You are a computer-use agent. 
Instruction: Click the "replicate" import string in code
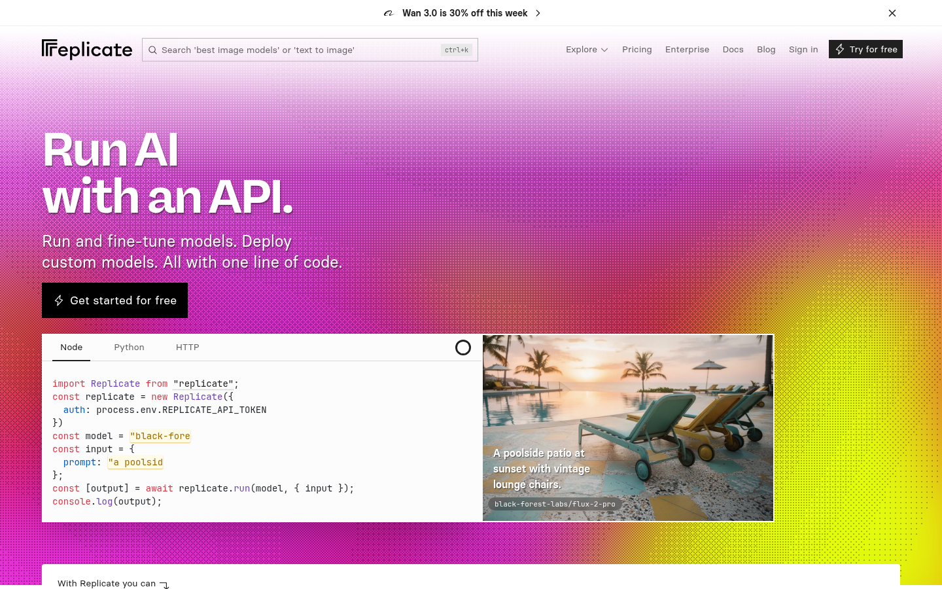click(203, 384)
